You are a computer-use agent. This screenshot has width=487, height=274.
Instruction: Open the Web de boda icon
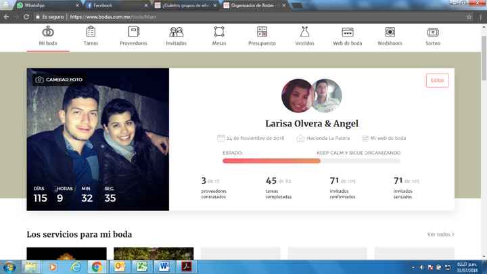click(x=347, y=32)
